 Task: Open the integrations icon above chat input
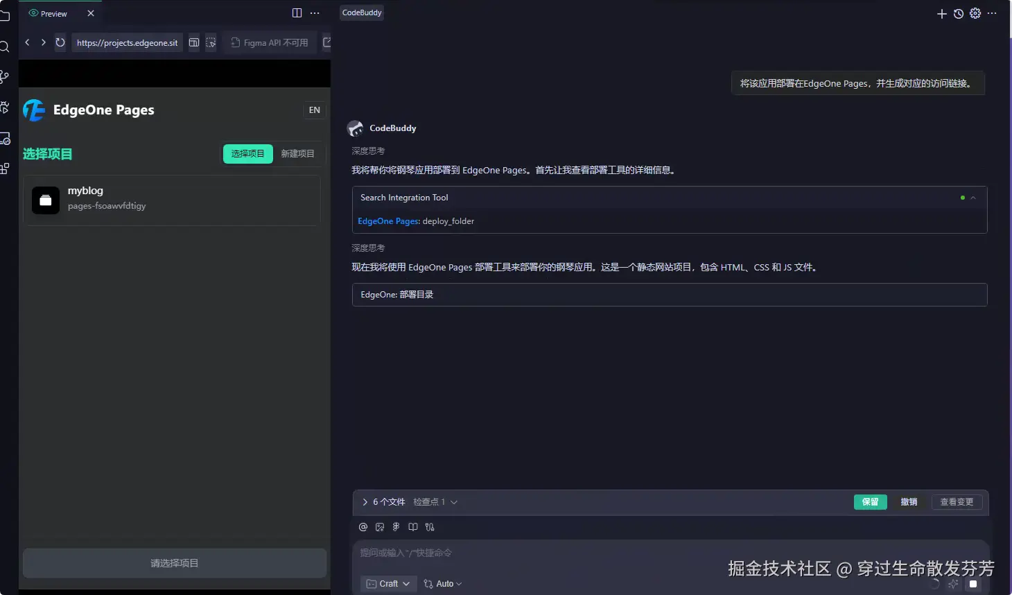coord(430,527)
